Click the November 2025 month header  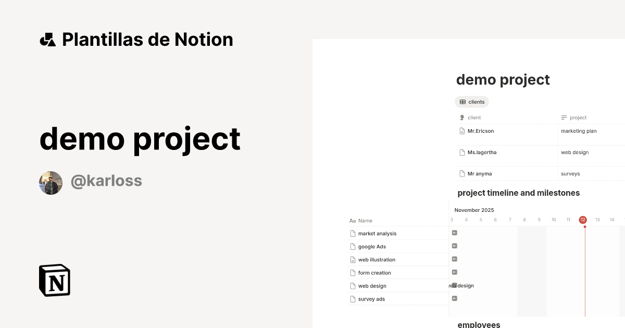tap(474, 210)
